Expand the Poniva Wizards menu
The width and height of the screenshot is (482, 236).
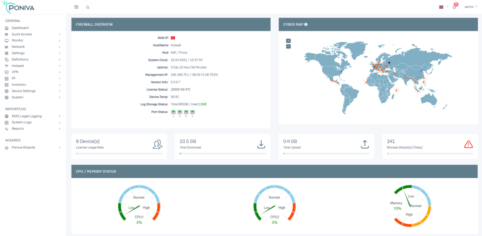click(32, 147)
